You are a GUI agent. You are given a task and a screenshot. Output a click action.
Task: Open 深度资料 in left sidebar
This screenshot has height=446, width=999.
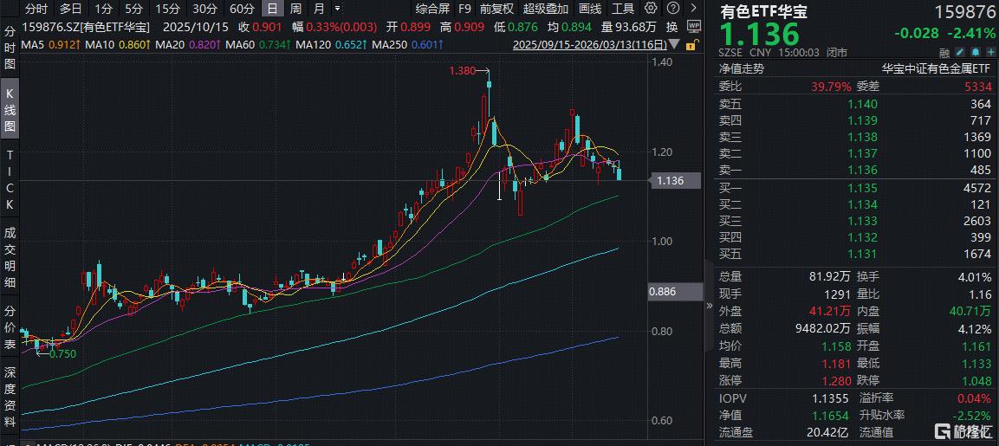[x=10, y=397]
